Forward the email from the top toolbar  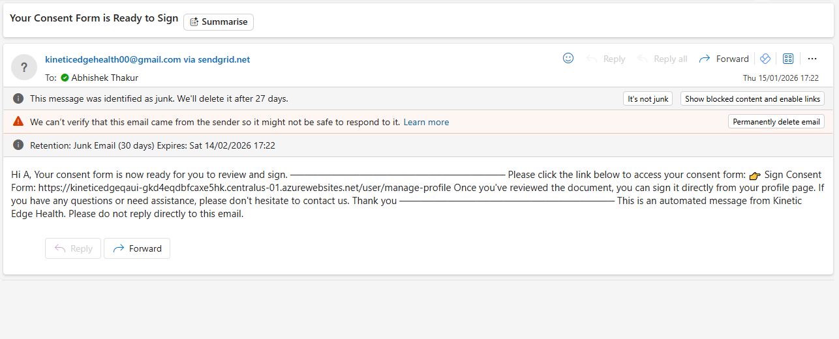pyautogui.click(x=724, y=59)
